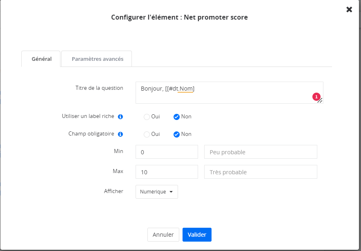This screenshot has height=251, width=361.
Task: Click the question title resize handle
Action: point(320,100)
